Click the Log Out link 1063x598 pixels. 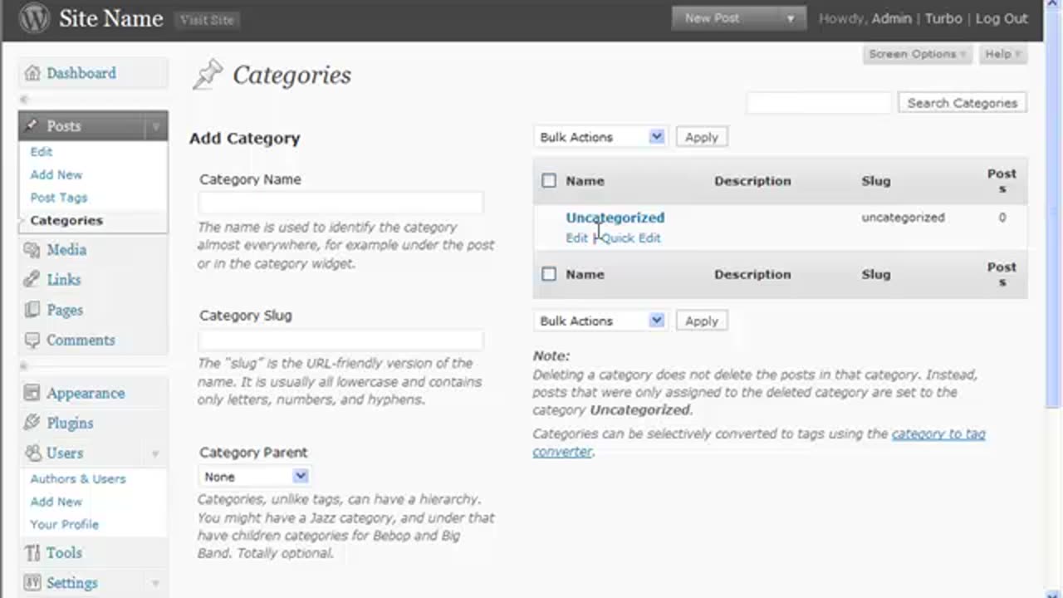[x=1002, y=18]
